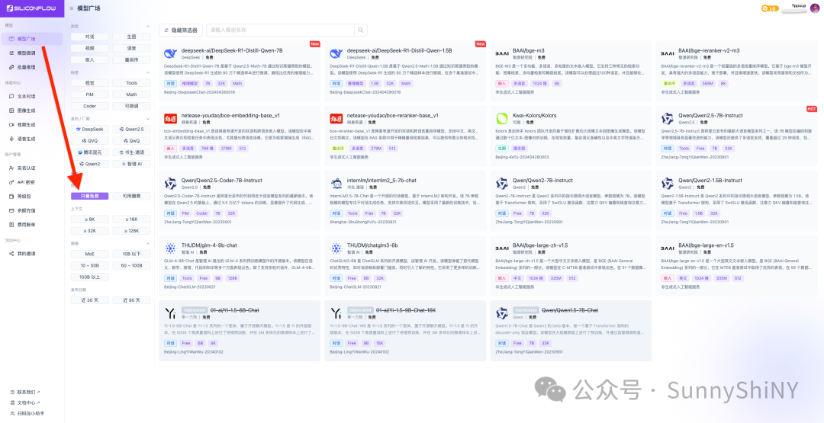The width and height of the screenshot is (824, 423).
Task: Open 模型广场 in the sidebar
Action: [32, 39]
